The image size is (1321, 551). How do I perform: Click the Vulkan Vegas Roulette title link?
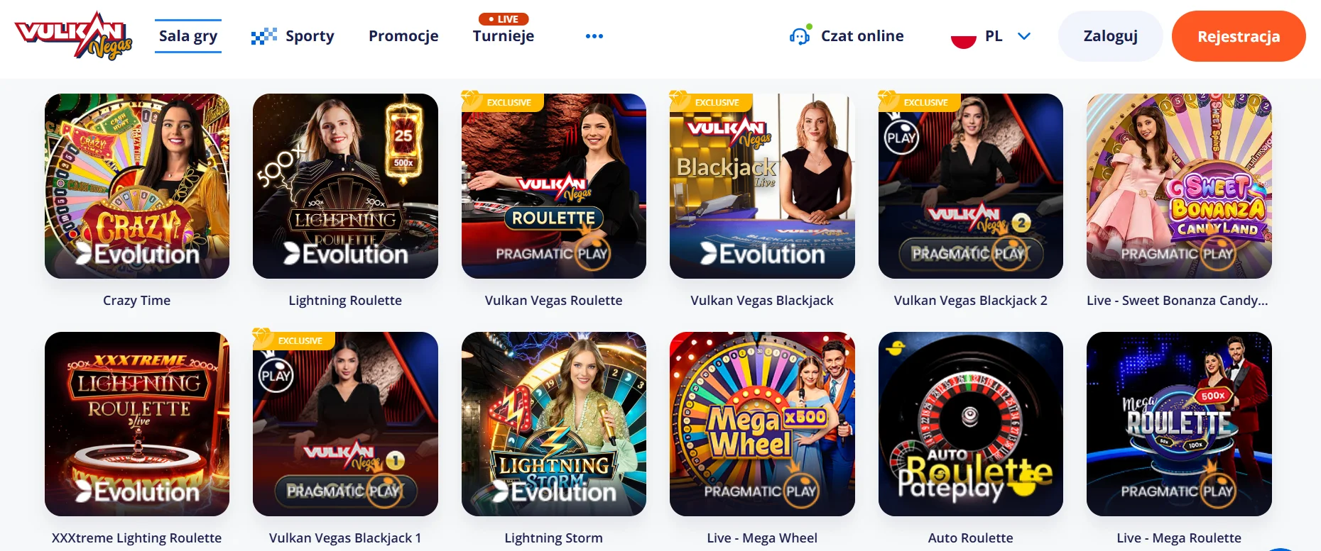click(553, 300)
